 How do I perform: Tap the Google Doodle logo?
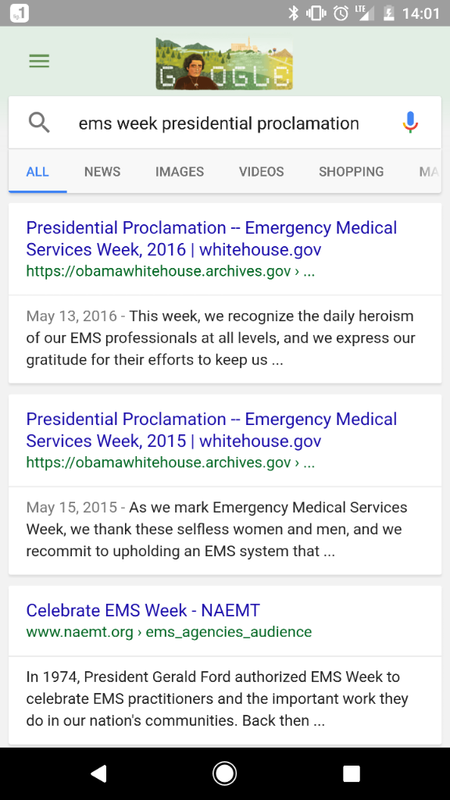pyautogui.click(x=224, y=64)
